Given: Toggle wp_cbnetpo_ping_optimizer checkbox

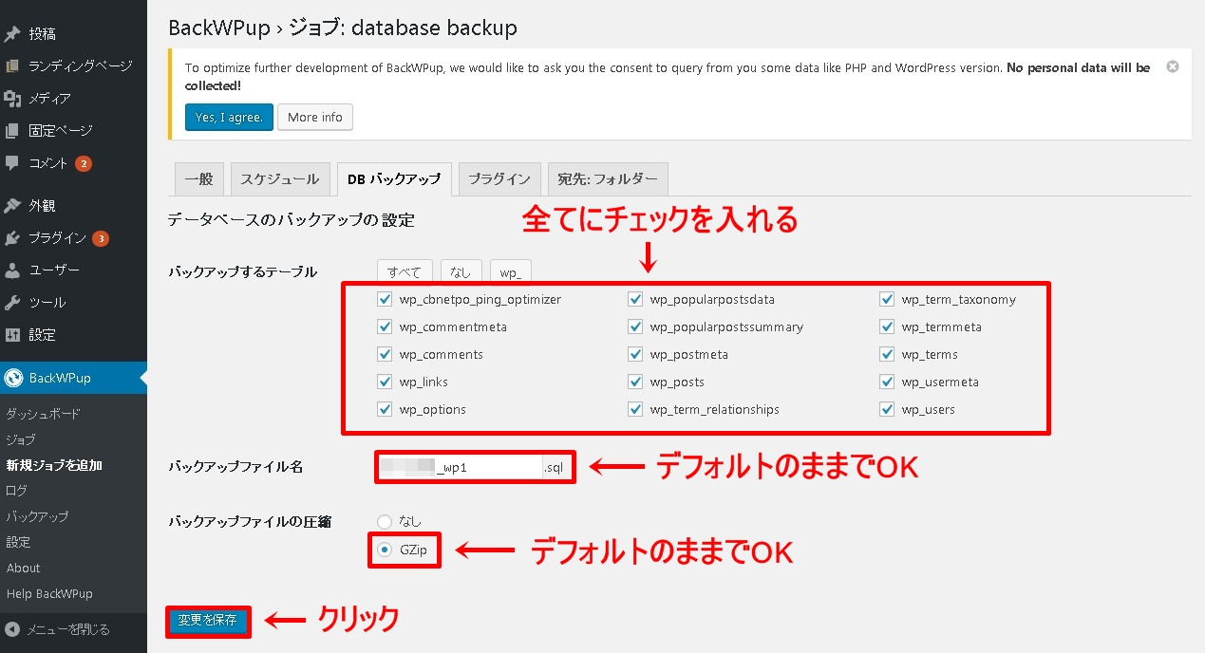Looking at the screenshot, I should [385, 299].
